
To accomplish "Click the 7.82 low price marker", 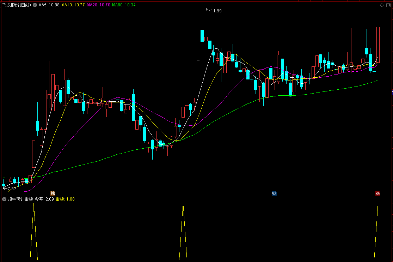I will coord(12,189).
